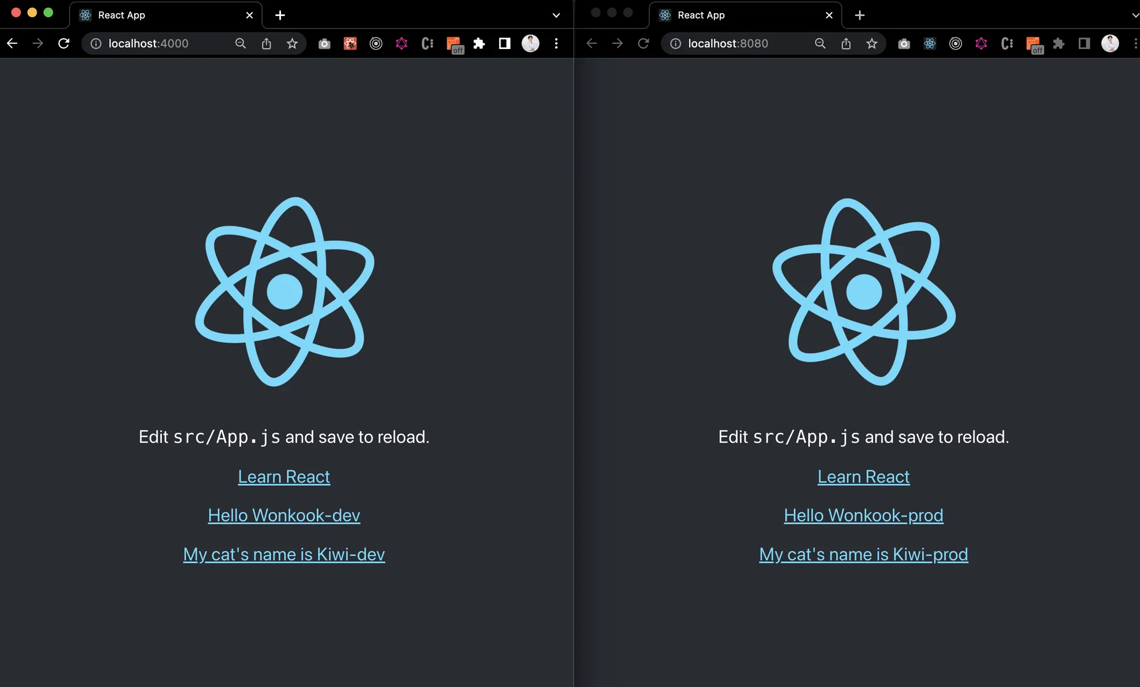The width and height of the screenshot is (1140, 687).
Task: Select the React App tab in localhost:4000 window
Action: click(x=165, y=15)
